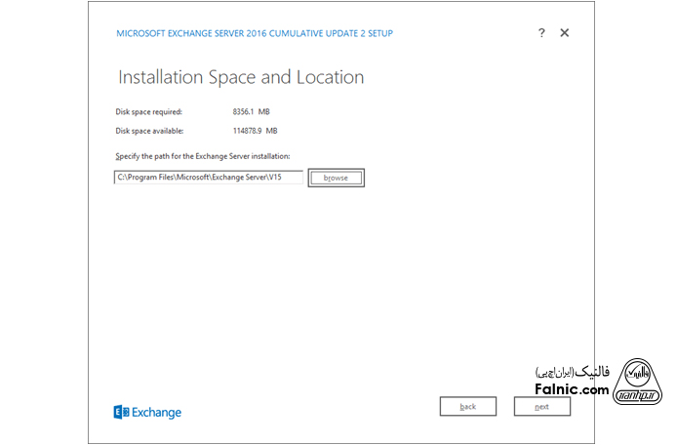Click the "Specify the path" instruction label
The height and width of the screenshot is (445, 677).
coord(202,156)
